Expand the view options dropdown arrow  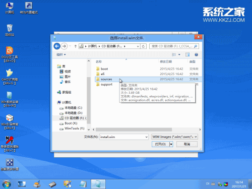pos(179,54)
